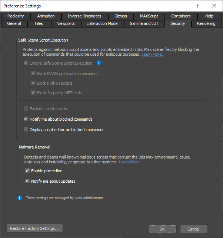Enable Display script editor on blocked commands
223x238 pixels.
pos(26,130)
